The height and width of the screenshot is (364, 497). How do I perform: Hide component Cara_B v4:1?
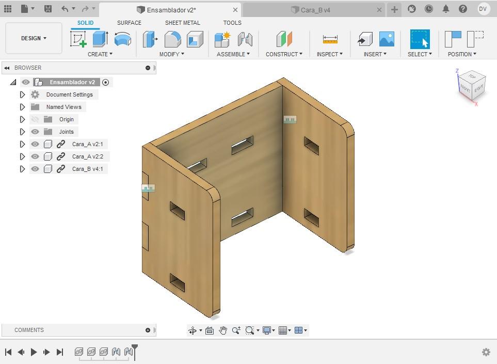tap(35, 169)
